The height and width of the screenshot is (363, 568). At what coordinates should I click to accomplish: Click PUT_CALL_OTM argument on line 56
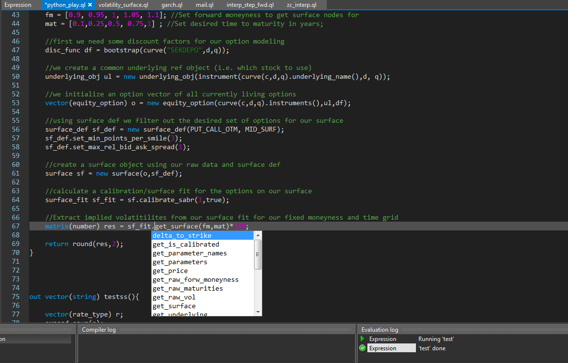[214, 129]
